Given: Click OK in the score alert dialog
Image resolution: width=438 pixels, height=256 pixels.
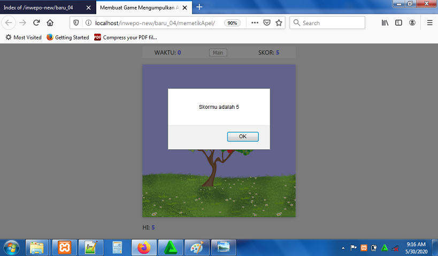Looking at the screenshot, I should pyautogui.click(x=242, y=137).
